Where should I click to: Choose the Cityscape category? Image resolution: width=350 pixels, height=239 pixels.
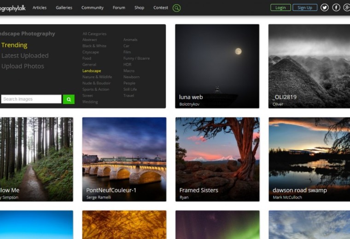[x=90, y=52]
